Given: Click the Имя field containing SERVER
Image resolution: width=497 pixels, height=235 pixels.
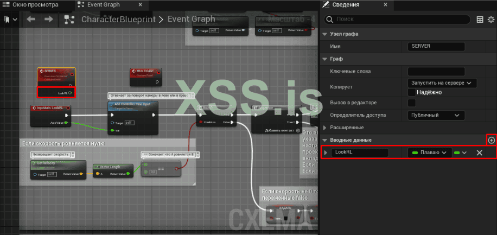Looking at the screenshot, I should [436, 46].
